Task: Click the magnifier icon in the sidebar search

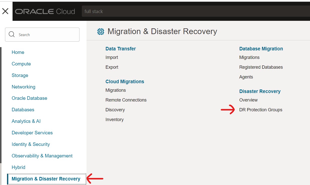Action: (12, 34)
